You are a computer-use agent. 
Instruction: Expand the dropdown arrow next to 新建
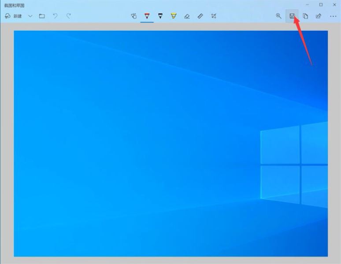click(30, 16)
